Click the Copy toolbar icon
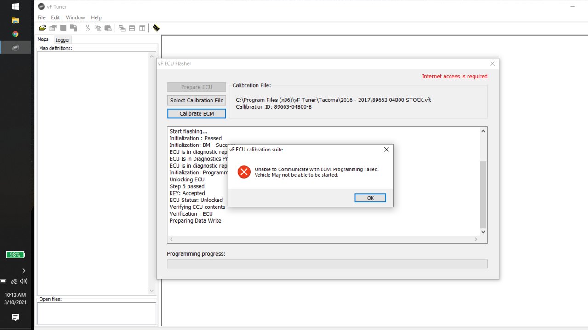Viewport: 588px width, 330px height. 97,28
